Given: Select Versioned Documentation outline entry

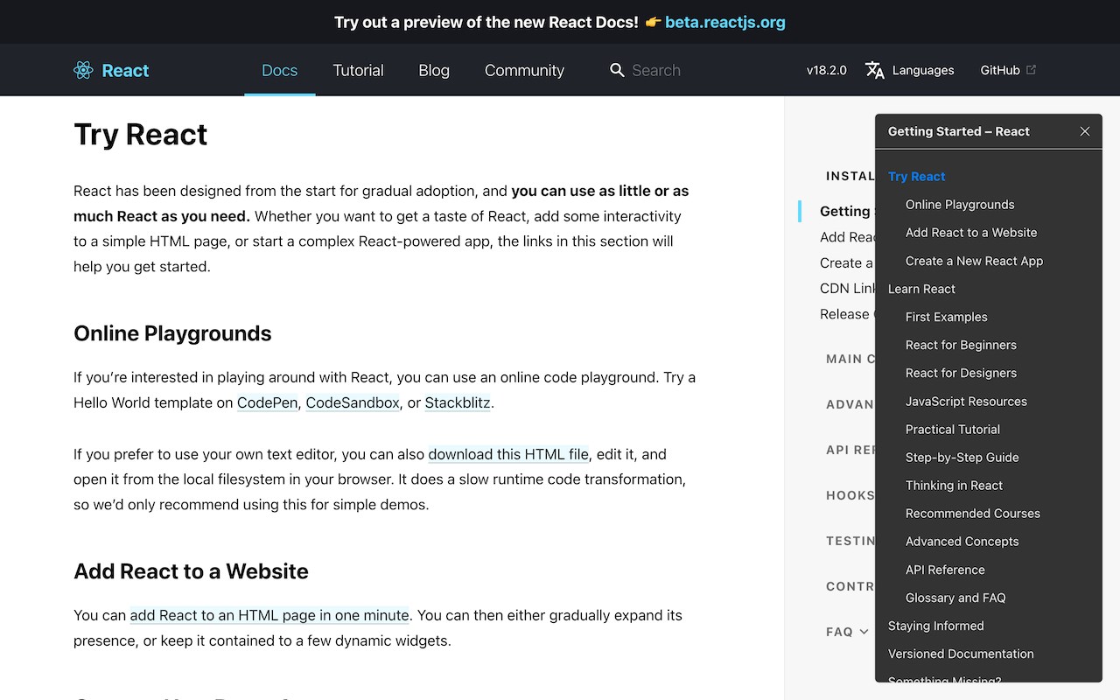Looking at the screenshot, I should pyautogui.click(x=961, y=653).
